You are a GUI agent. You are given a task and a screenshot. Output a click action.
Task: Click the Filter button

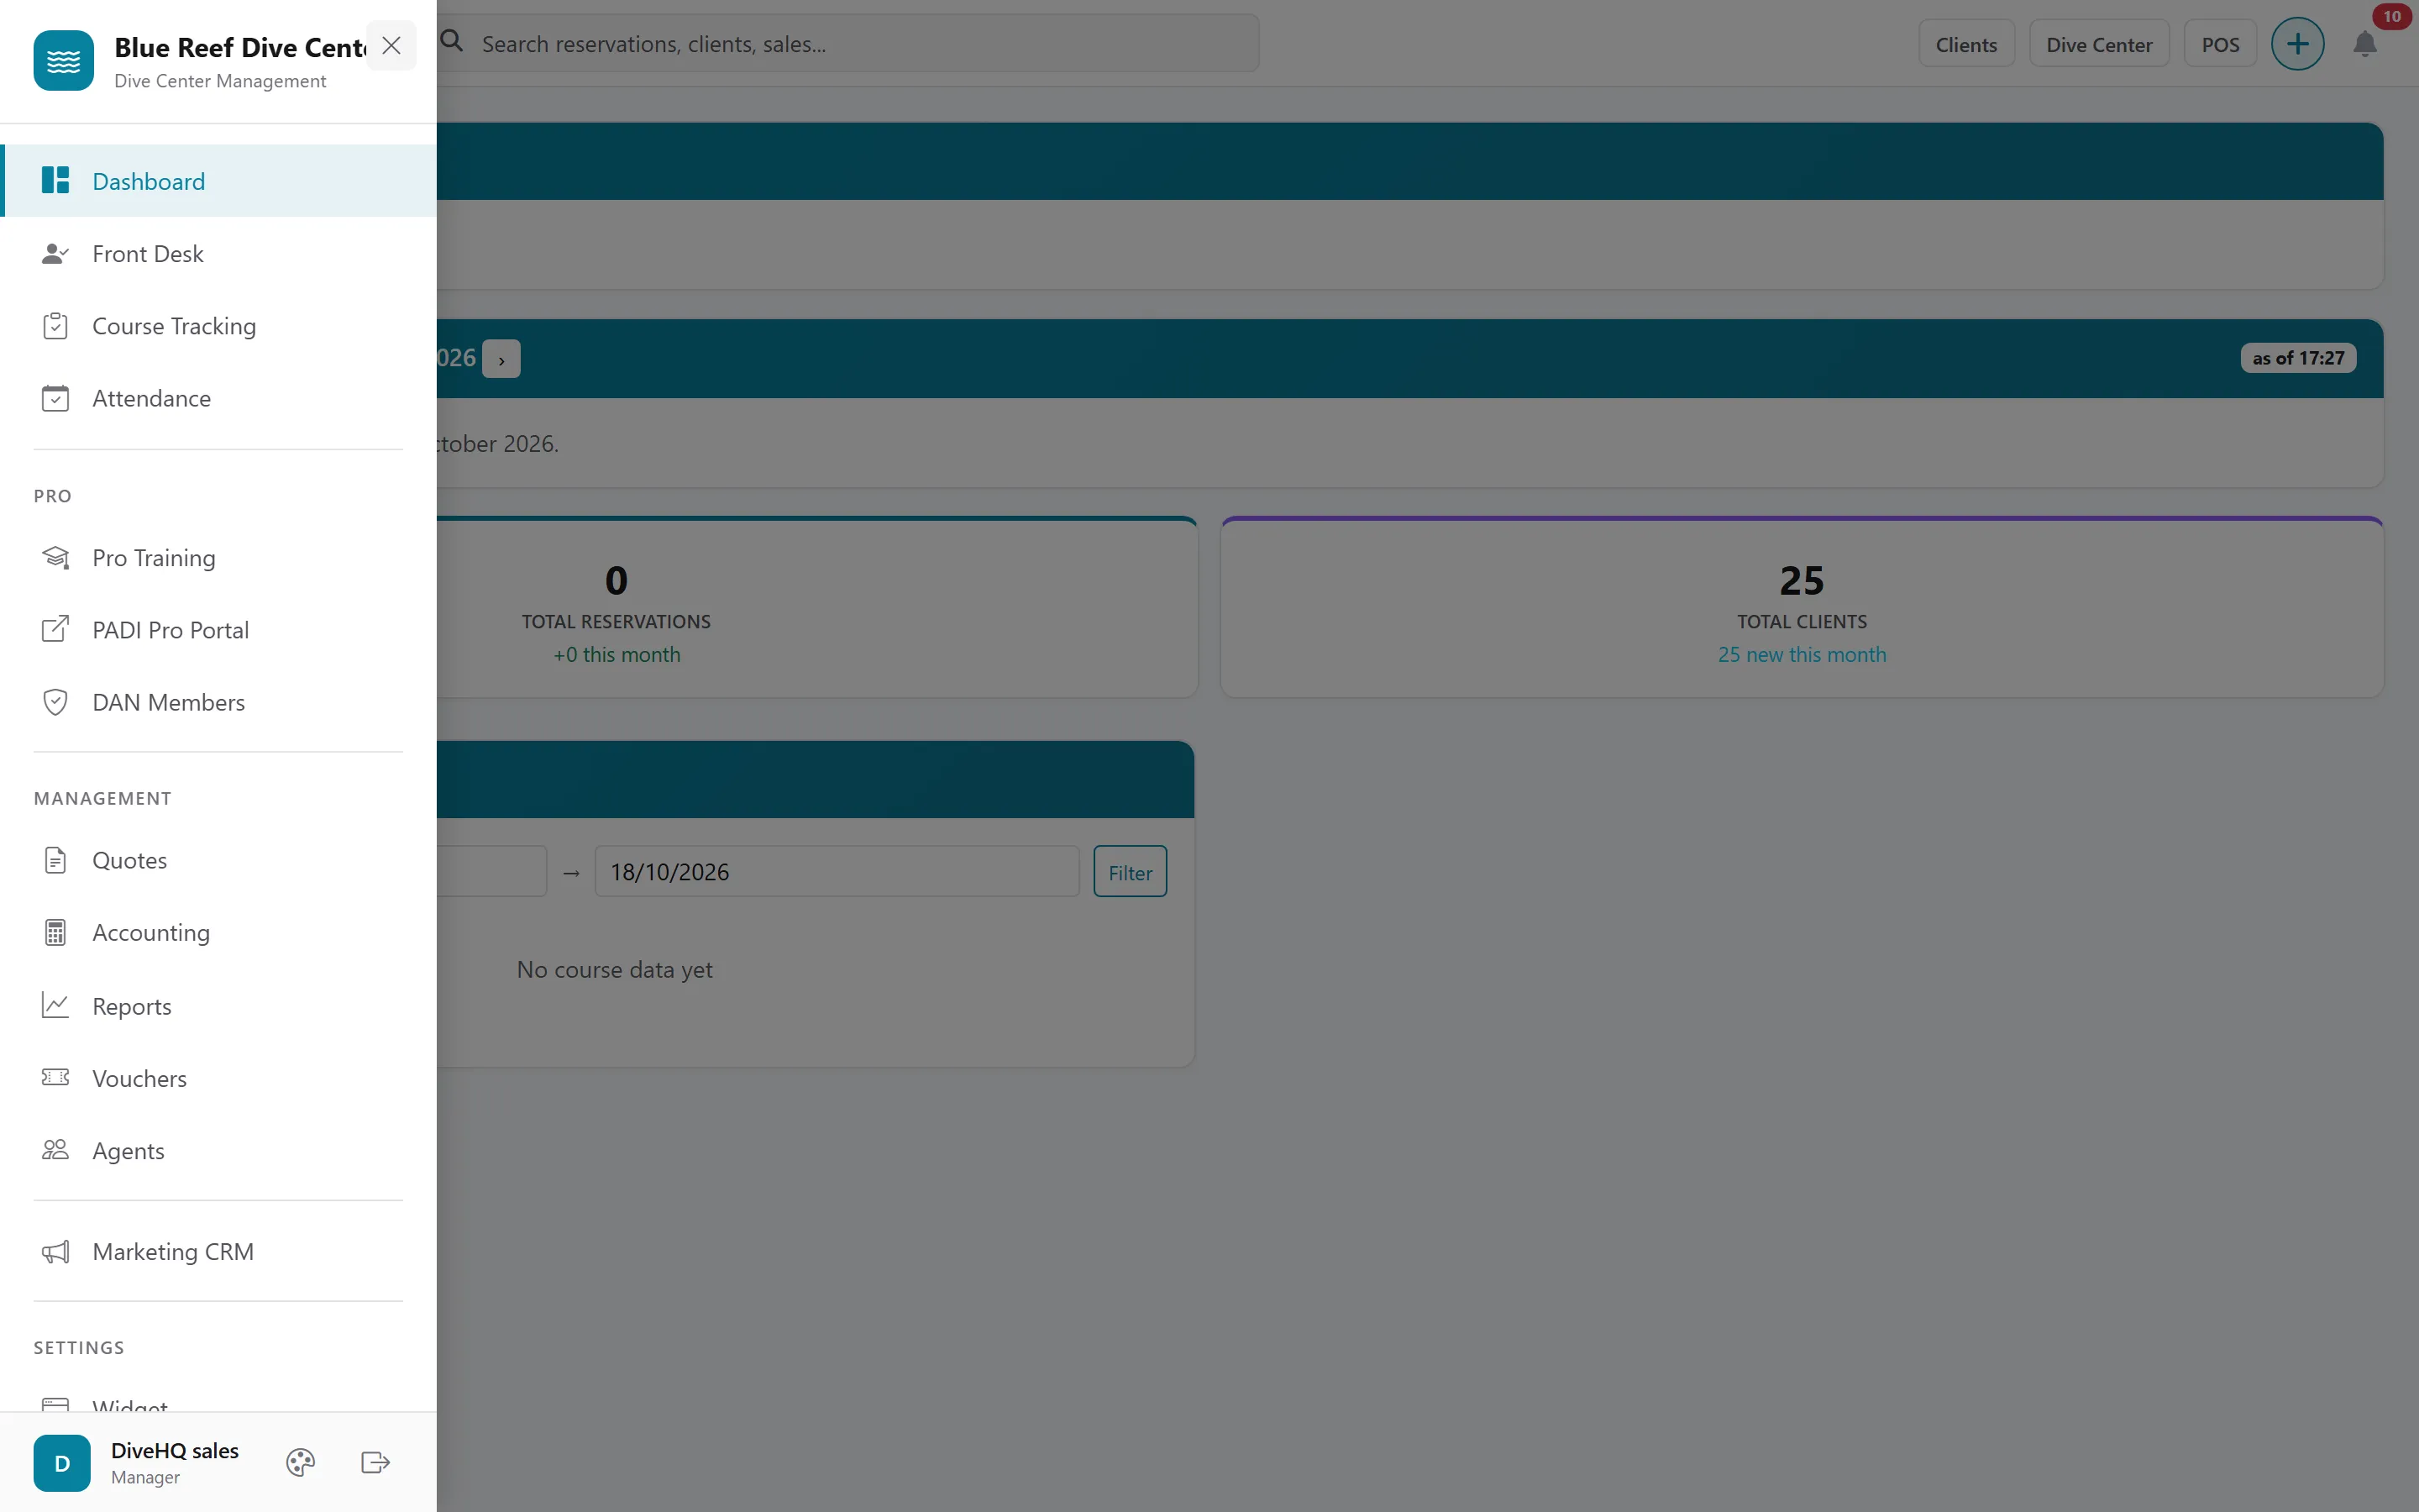click(1130, 872)
